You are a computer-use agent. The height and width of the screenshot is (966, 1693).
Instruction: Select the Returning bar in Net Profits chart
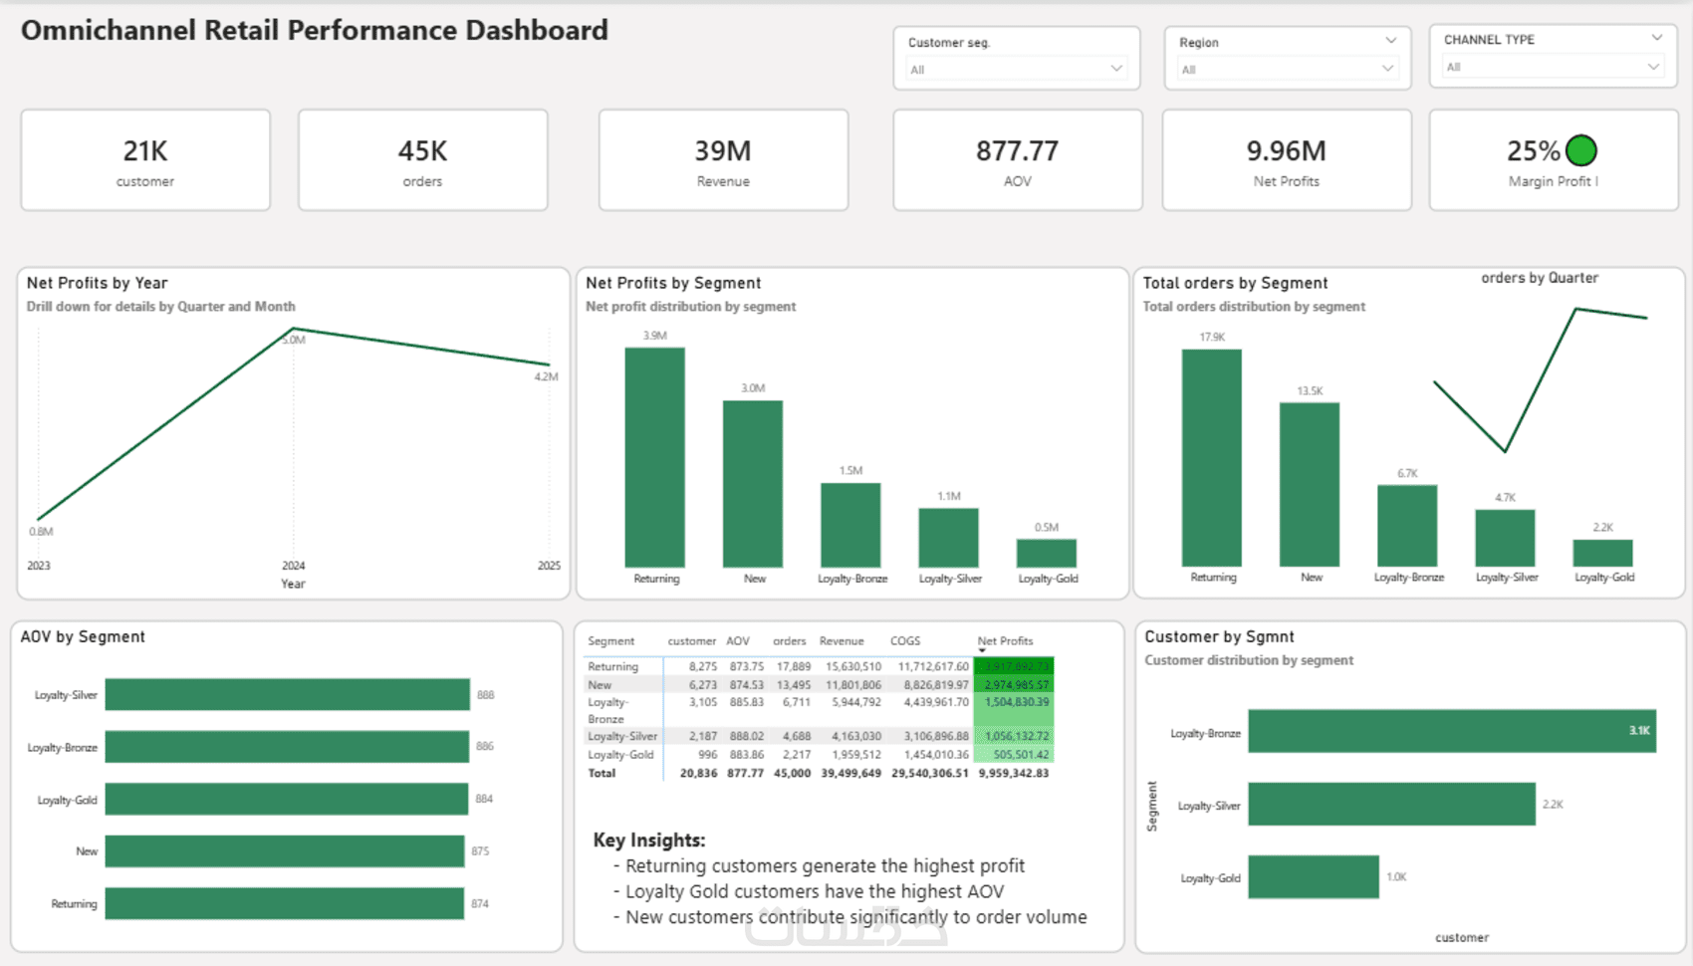pyautogui.click(x=654, y=457)
